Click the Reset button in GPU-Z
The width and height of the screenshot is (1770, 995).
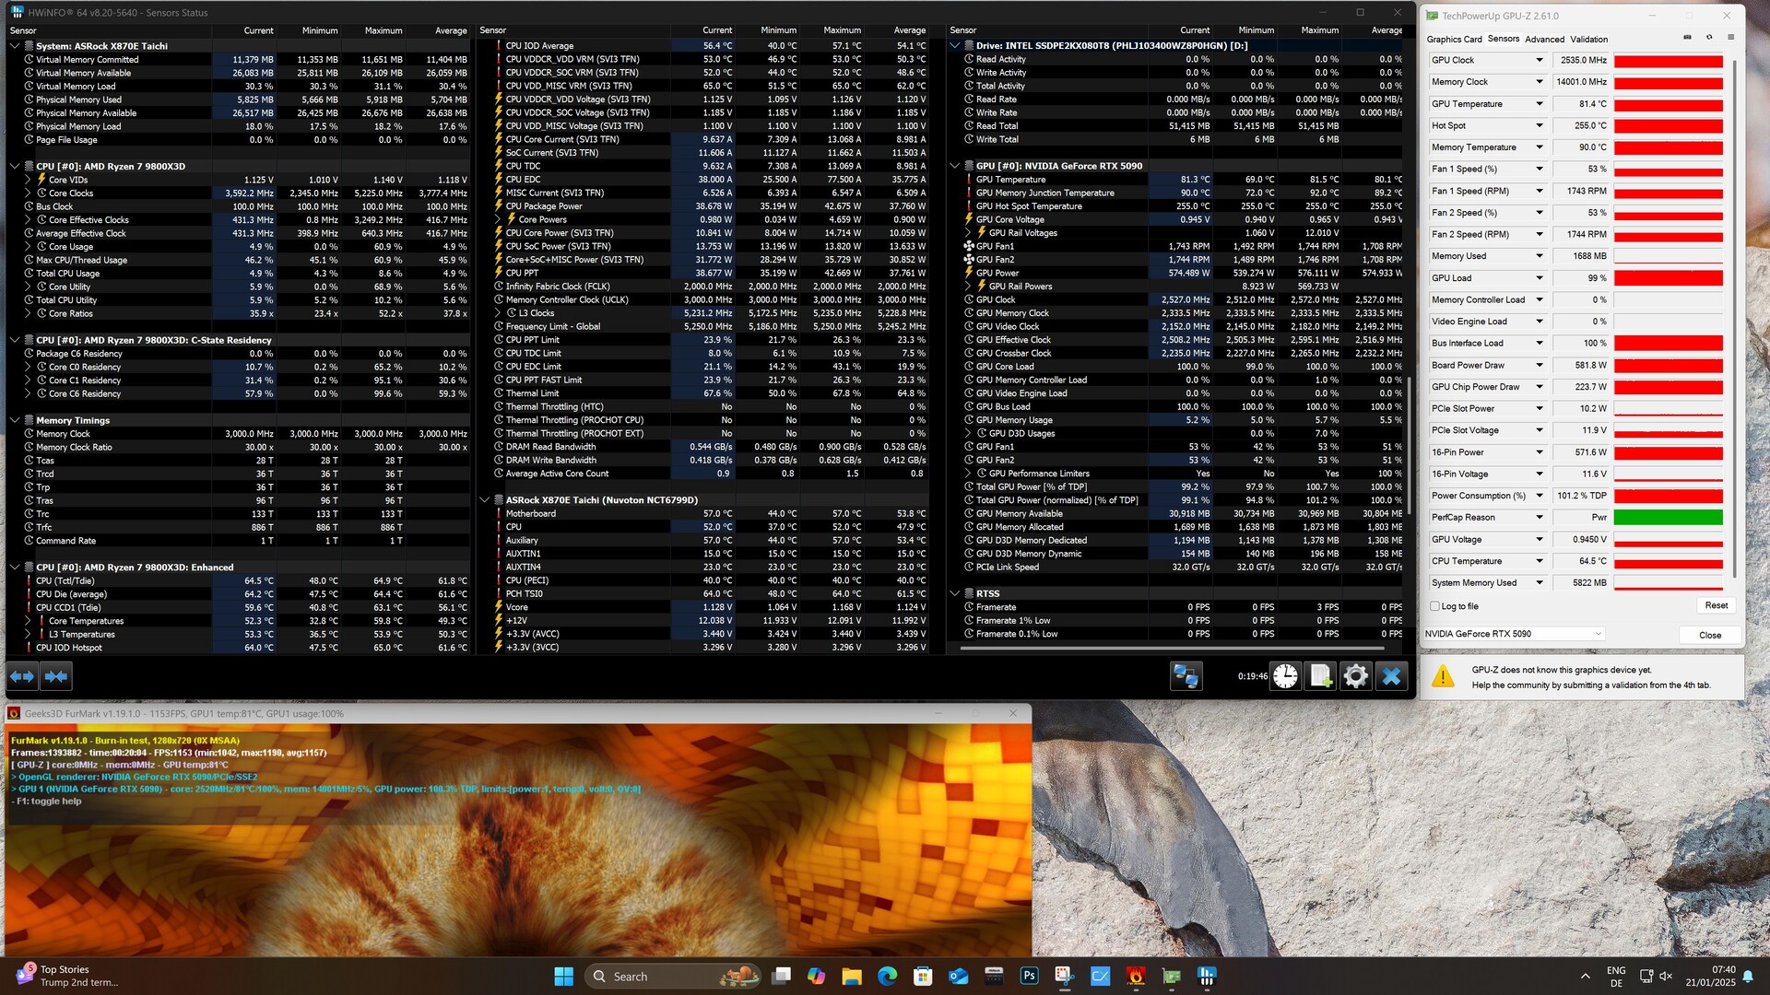tap(1716, 605)
